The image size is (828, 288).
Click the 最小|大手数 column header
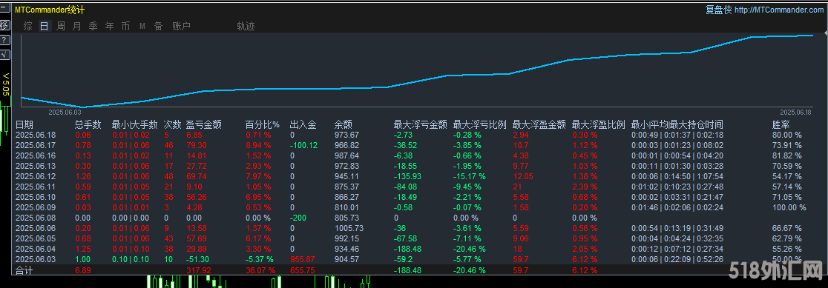[x=134, y=125]
